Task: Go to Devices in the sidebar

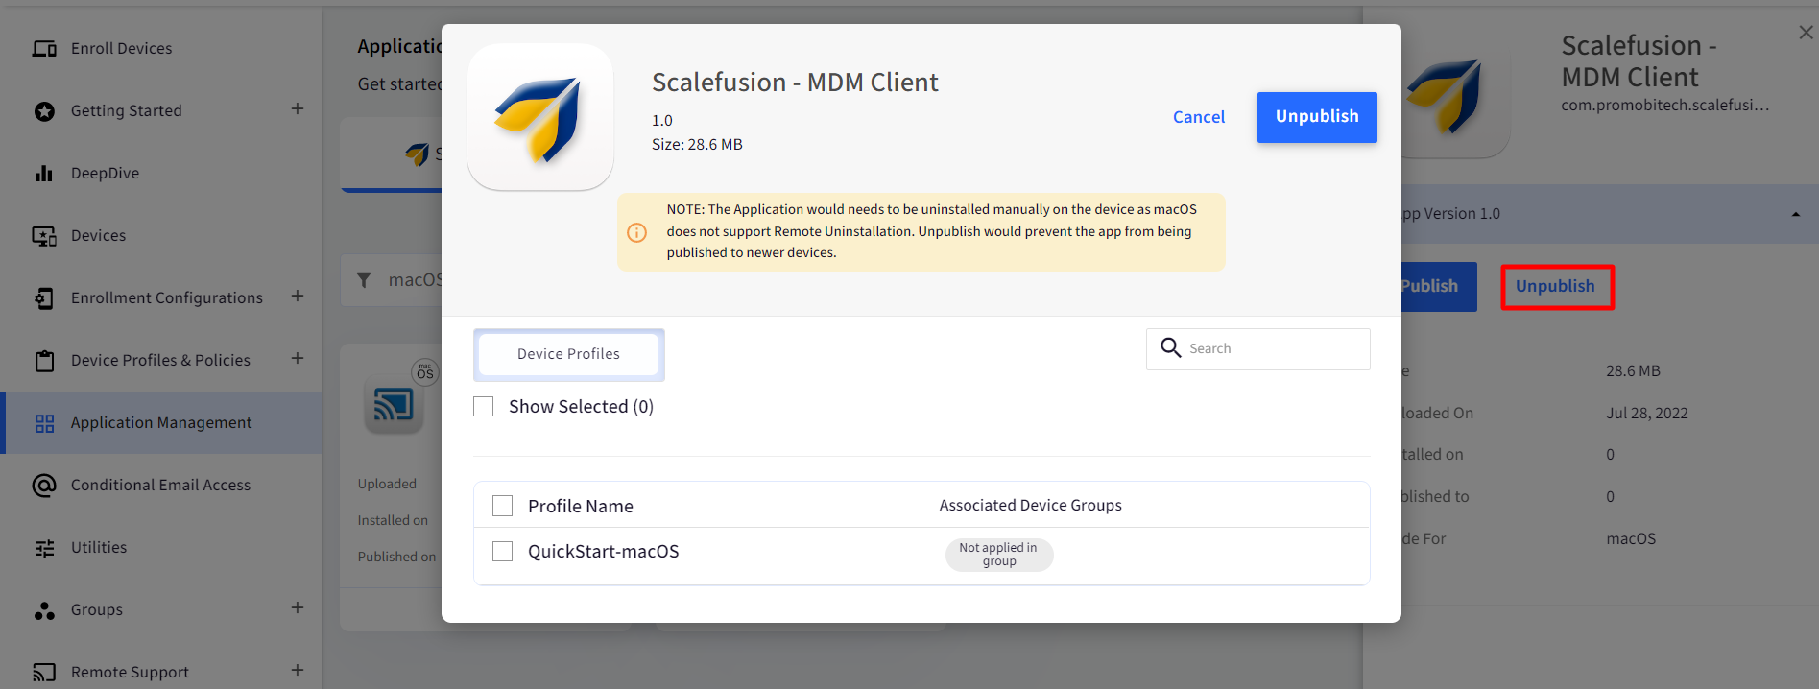Action: (99, 236)
